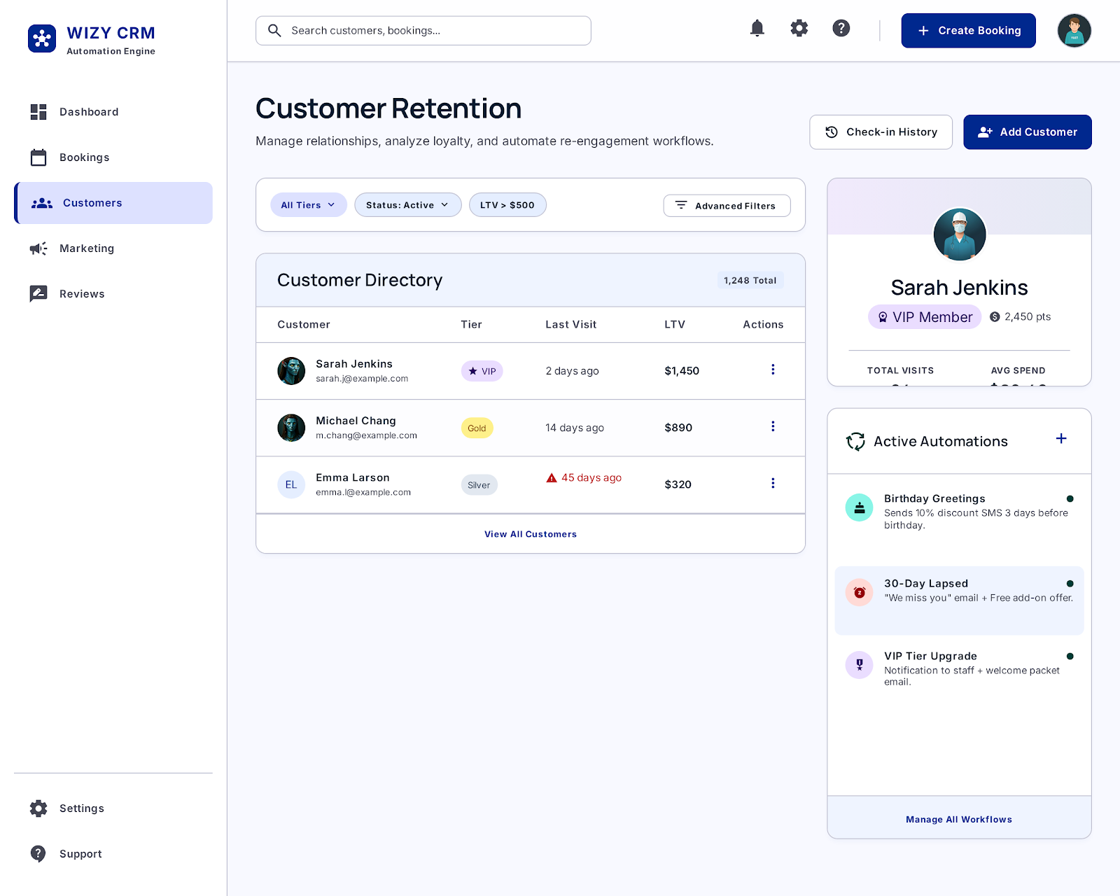The width and height of the screenshot is (1120, 896).
Task: Open Advanced Filters
Action: [727, 205]
